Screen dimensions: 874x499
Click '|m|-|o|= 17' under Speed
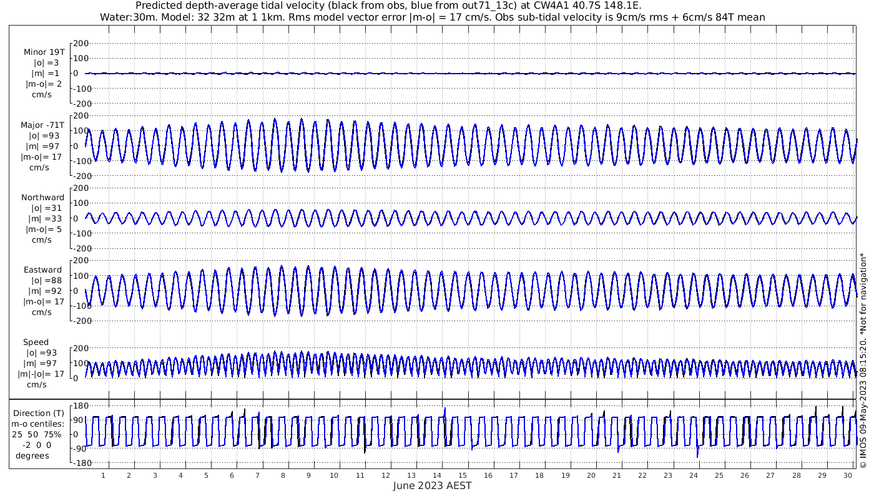pos(41,374)
